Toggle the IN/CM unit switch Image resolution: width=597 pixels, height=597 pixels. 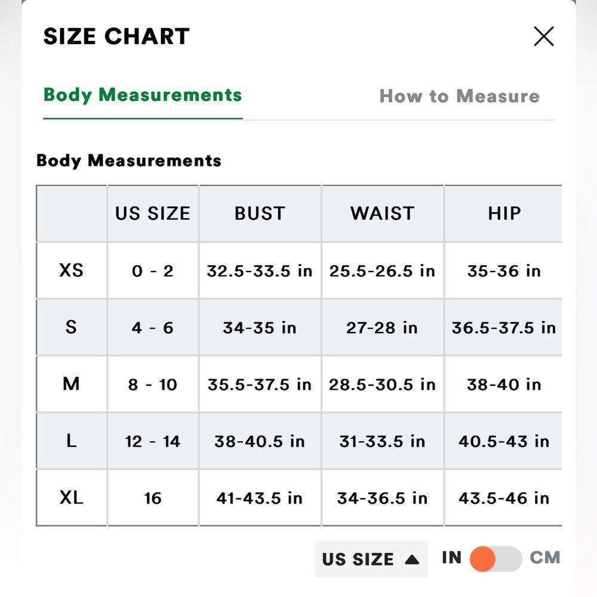[496, 559]
